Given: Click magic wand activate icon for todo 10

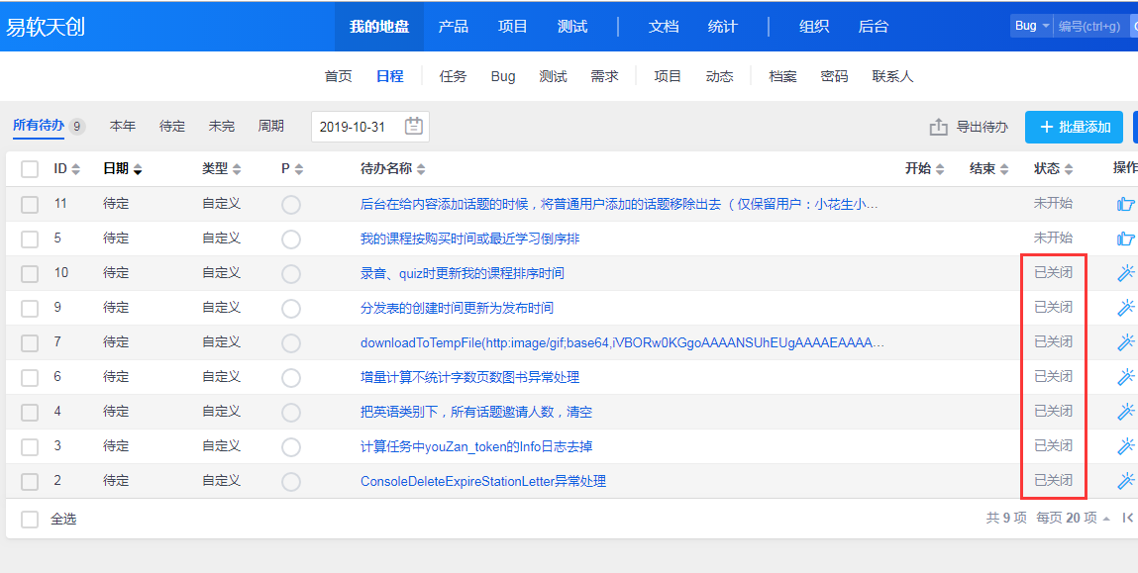Looking at the screenshot, I should point(1125,273).
